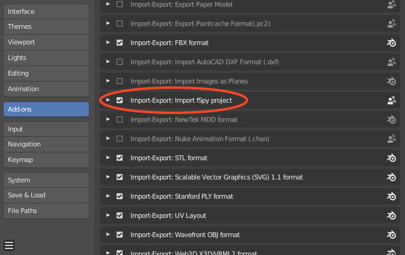This screenshot has width=405, height=255.
Task: Open the File Paths preferences section
Action: pyautogui.click(x=46, y=211)
